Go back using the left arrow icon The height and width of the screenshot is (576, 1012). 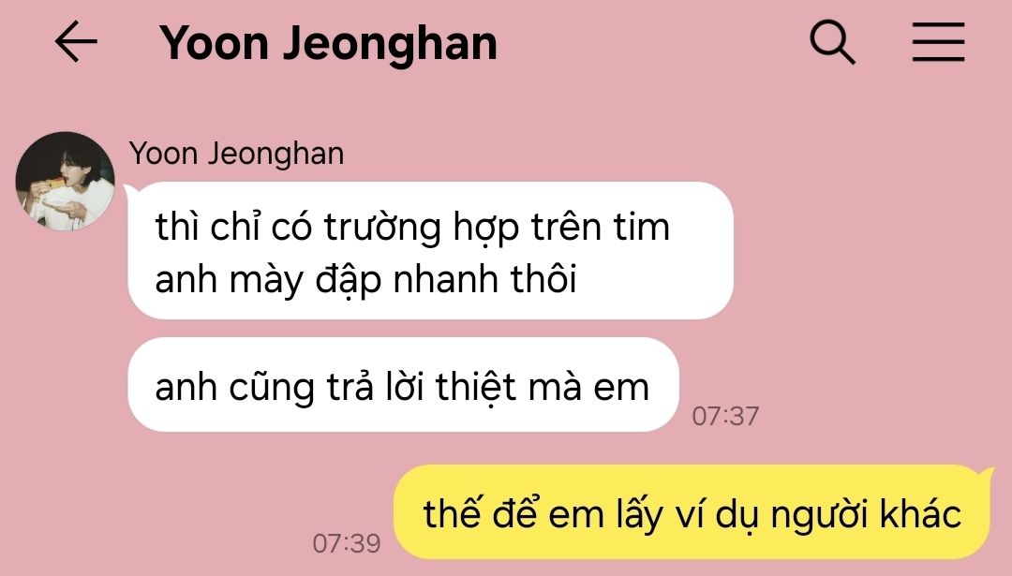click(76, 41)
